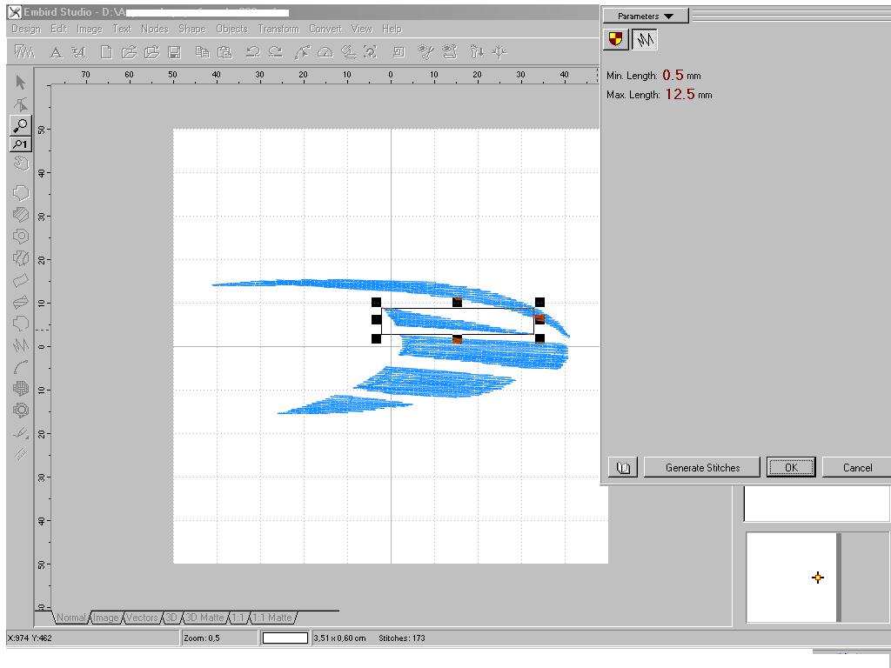Click the bottom-right black selection handle
Viewport: 891px width, 668px height.
tap(539, 339)
